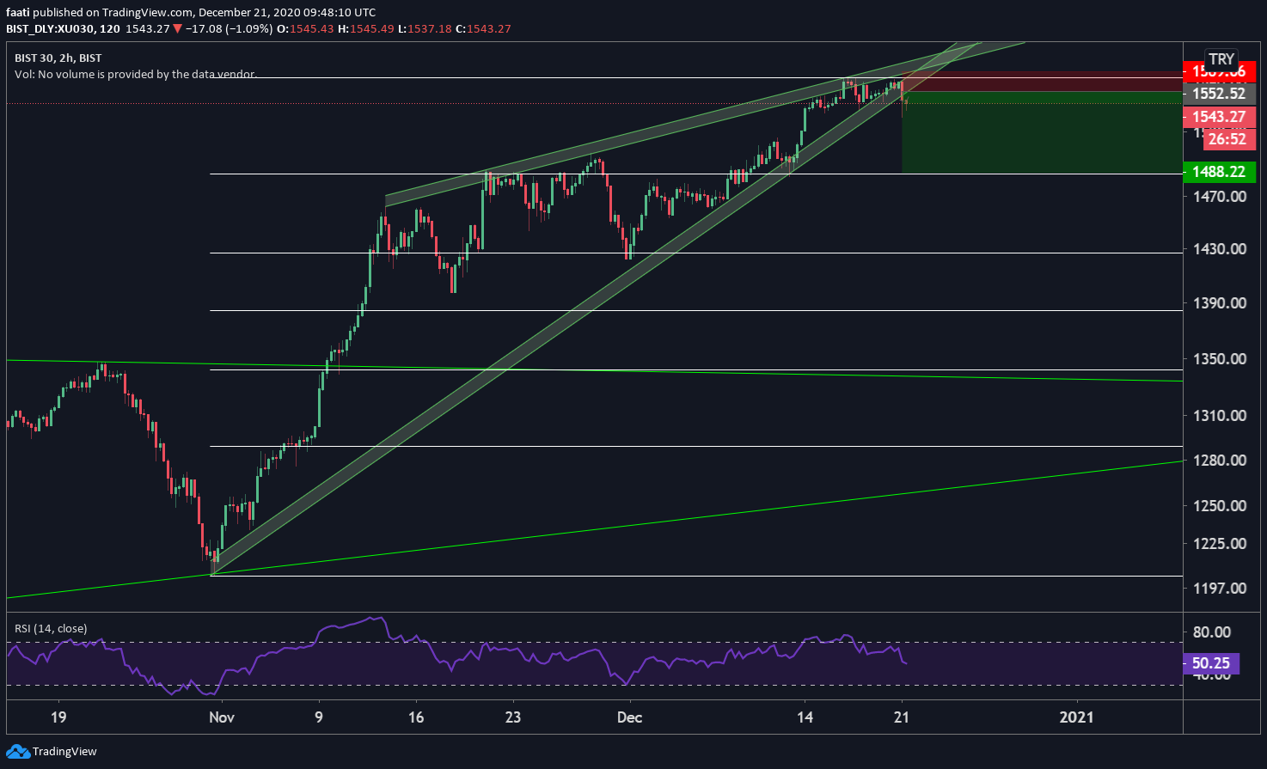The height and width of the screenshot is (769, 1267).
Task: Click the 1225.00 price axis label
Action: 1219,544
